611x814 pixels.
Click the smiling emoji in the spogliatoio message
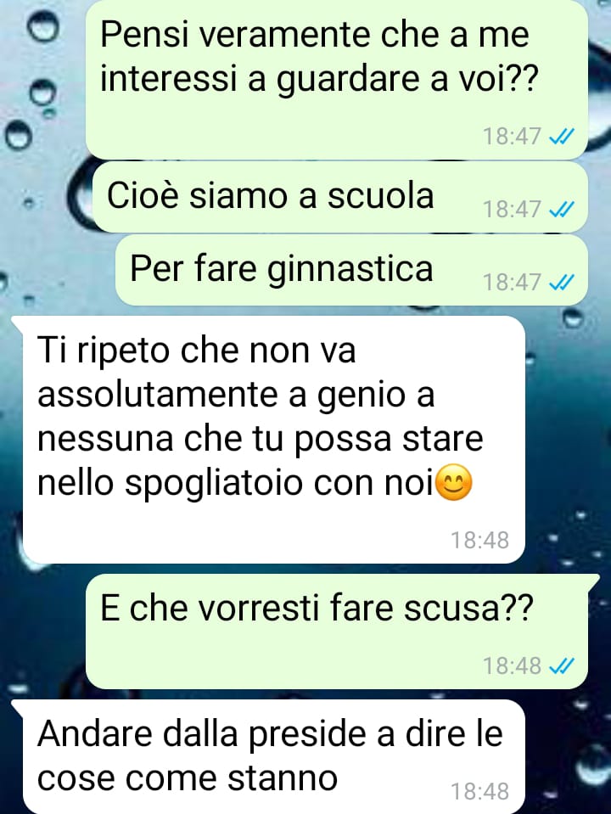[x=454, y=482]
